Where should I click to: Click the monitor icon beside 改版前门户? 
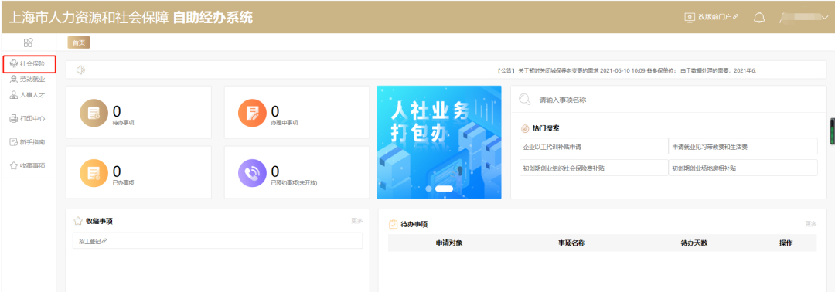[x=690, y=17]
